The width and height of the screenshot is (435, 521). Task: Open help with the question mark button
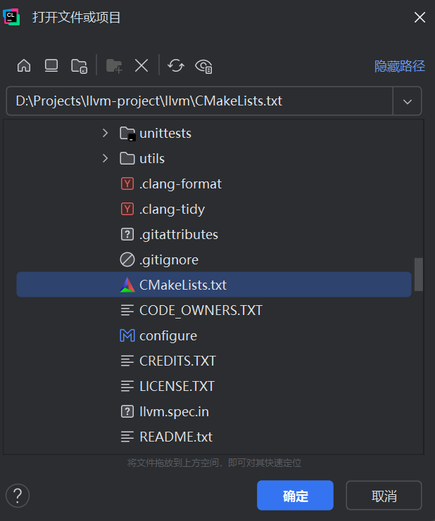tap(18, 496)
